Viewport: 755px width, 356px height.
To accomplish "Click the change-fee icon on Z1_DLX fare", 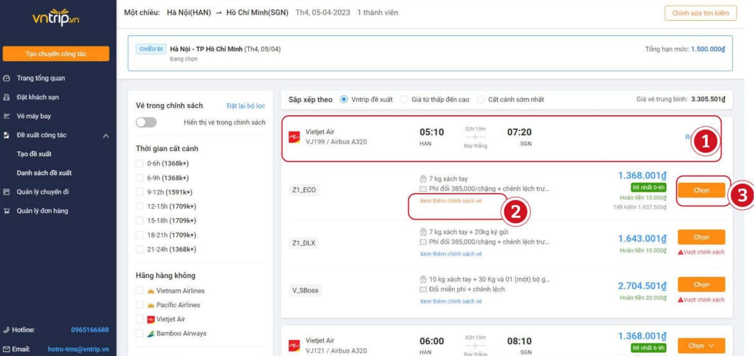I will 423,242.
